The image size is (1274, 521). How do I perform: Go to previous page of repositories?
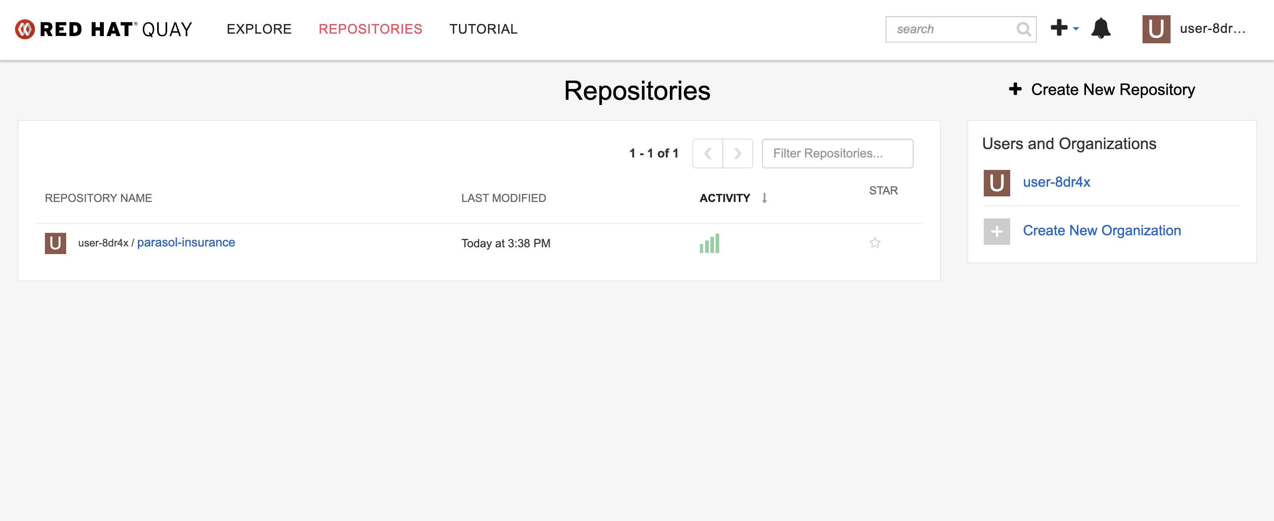[x=708, y=153]
